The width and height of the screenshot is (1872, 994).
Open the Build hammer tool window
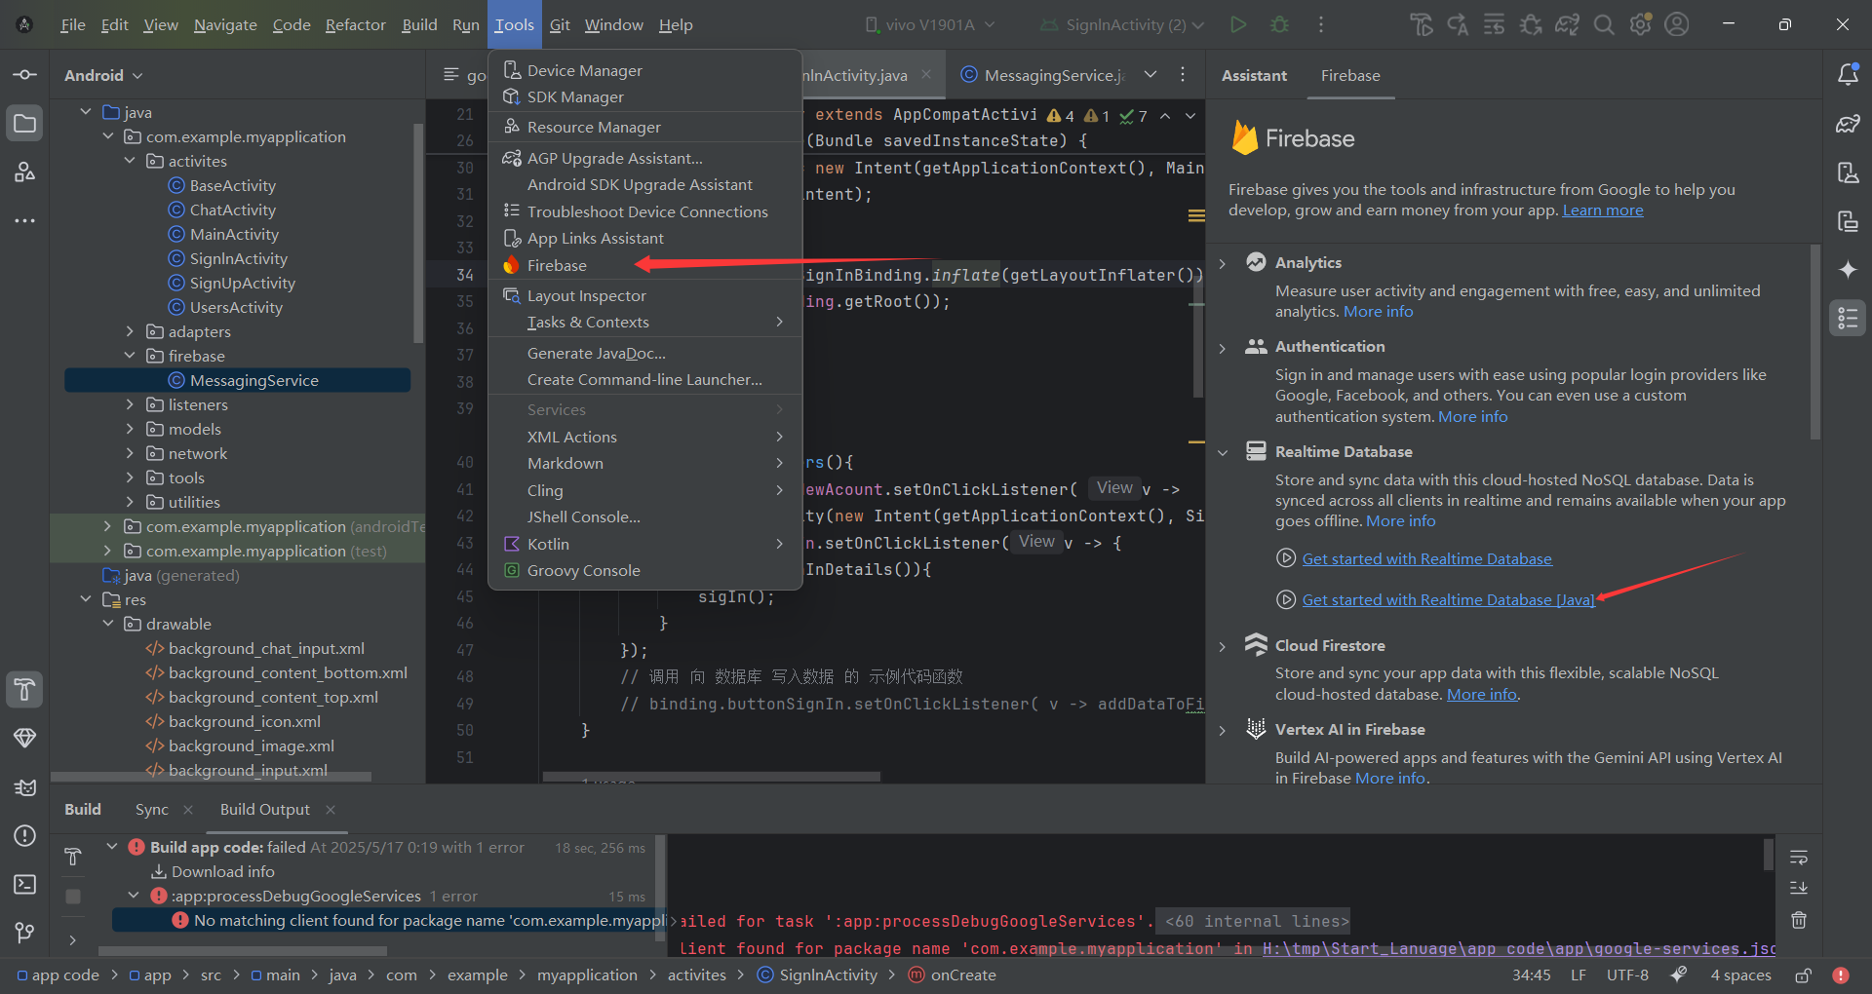(x=25, y=690)
